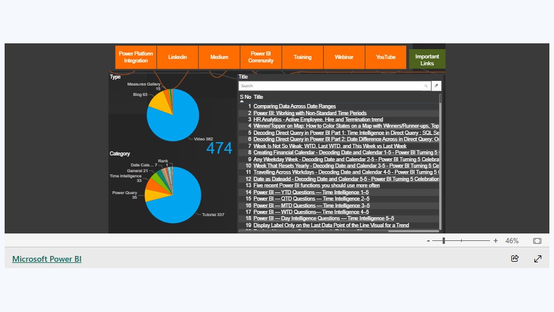This screenshot has width=554, height=312.
Task: Click the zoom out minus button
Action: [428, 241]
